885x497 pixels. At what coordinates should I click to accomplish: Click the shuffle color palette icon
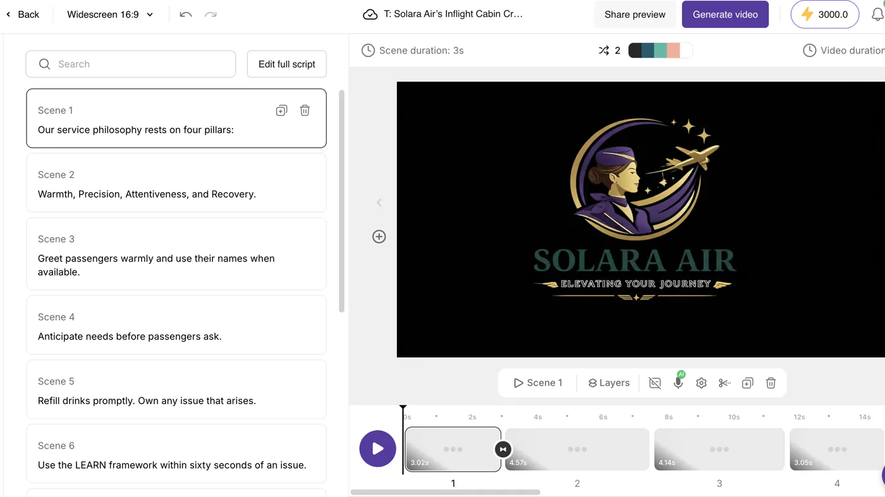point(604,51)
